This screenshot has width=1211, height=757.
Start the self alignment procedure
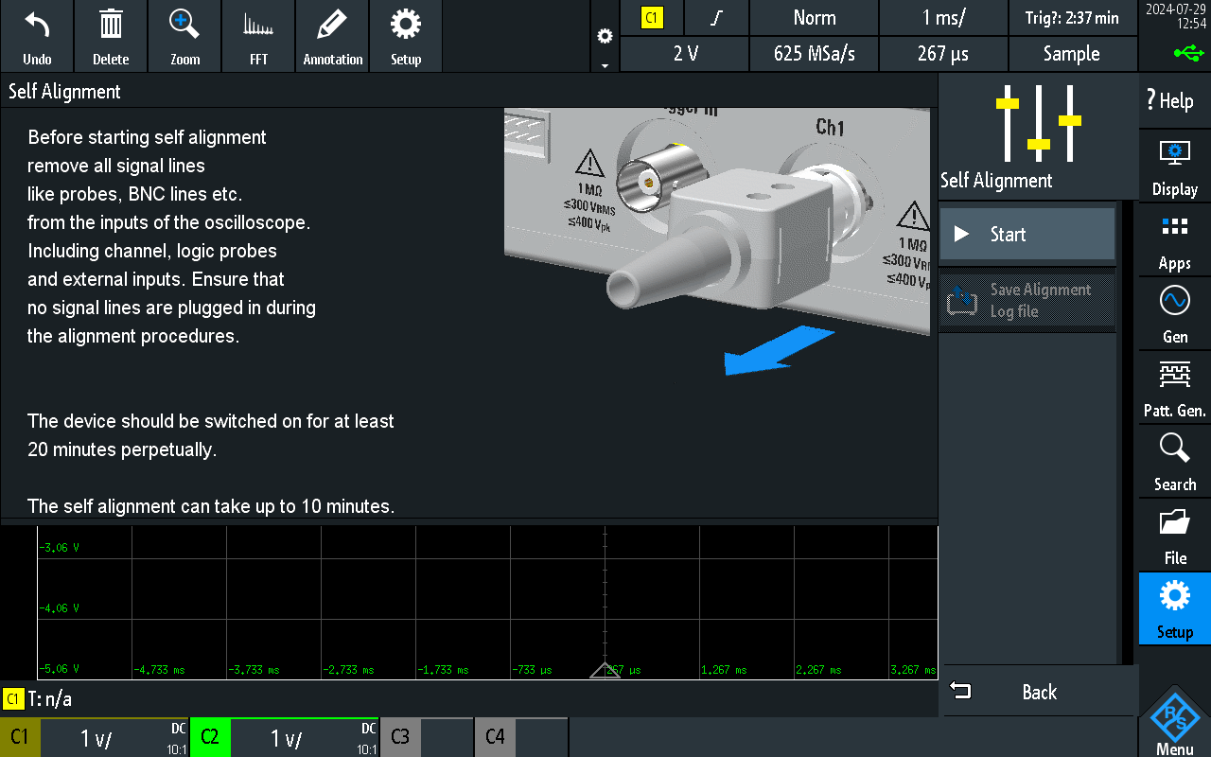(1027, 235)
